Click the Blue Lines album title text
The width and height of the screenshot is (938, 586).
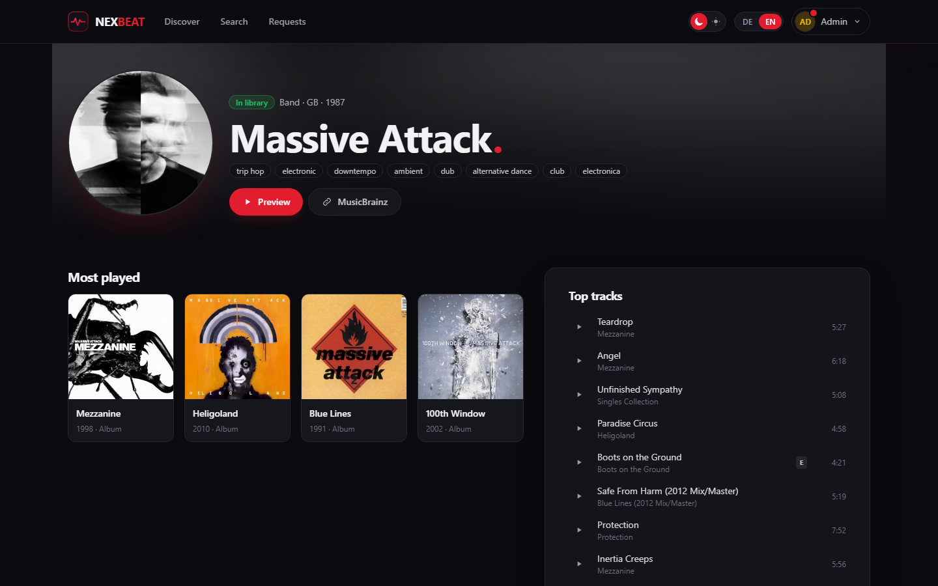330,413
